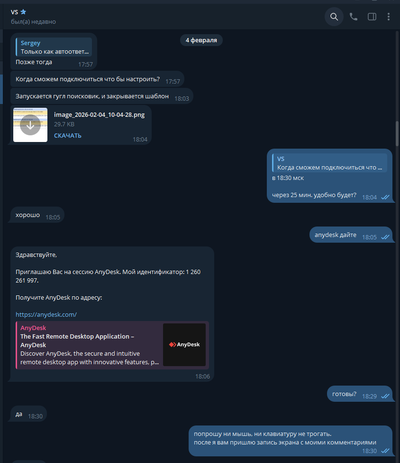Click the image file name text

100,114
